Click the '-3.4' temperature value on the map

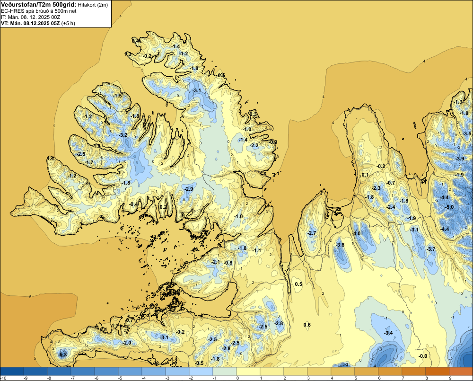pos(388,333)
